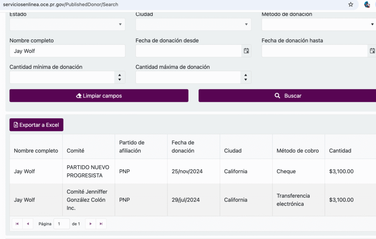Focus the Nombre completo field
This screenshot has height=239, width=376.
click(68, 51)
